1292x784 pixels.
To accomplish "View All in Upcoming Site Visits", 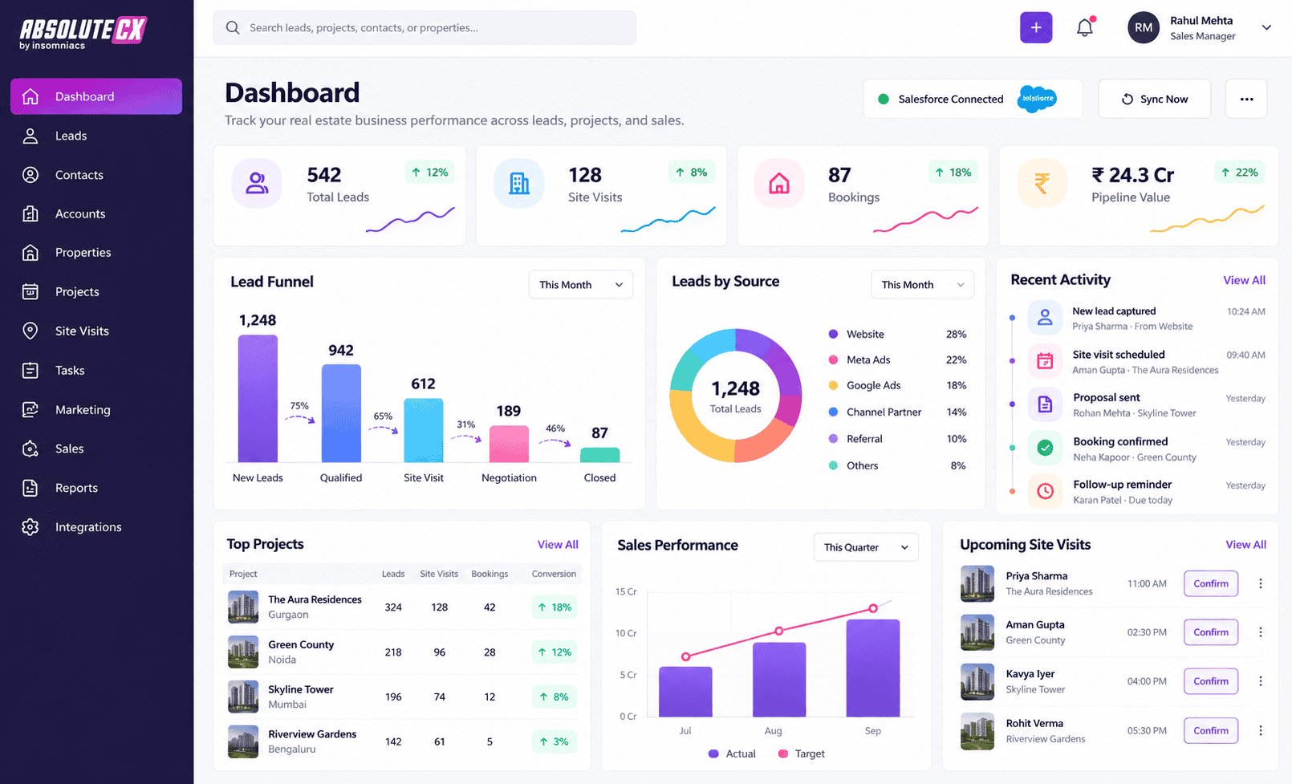I will [1245, 544].
